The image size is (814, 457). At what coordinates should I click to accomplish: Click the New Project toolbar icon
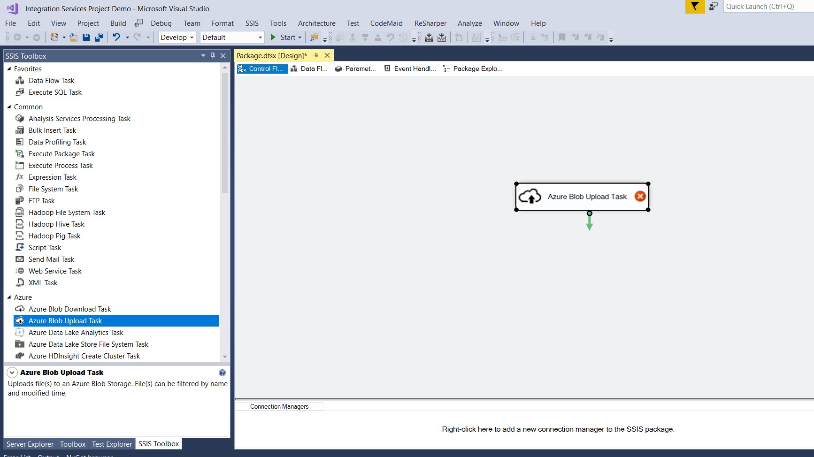pos(54,38)
